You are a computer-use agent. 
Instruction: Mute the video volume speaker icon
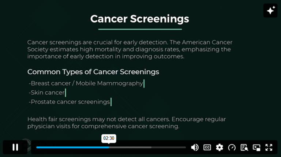pyautogui.click(x=195, y=148)
